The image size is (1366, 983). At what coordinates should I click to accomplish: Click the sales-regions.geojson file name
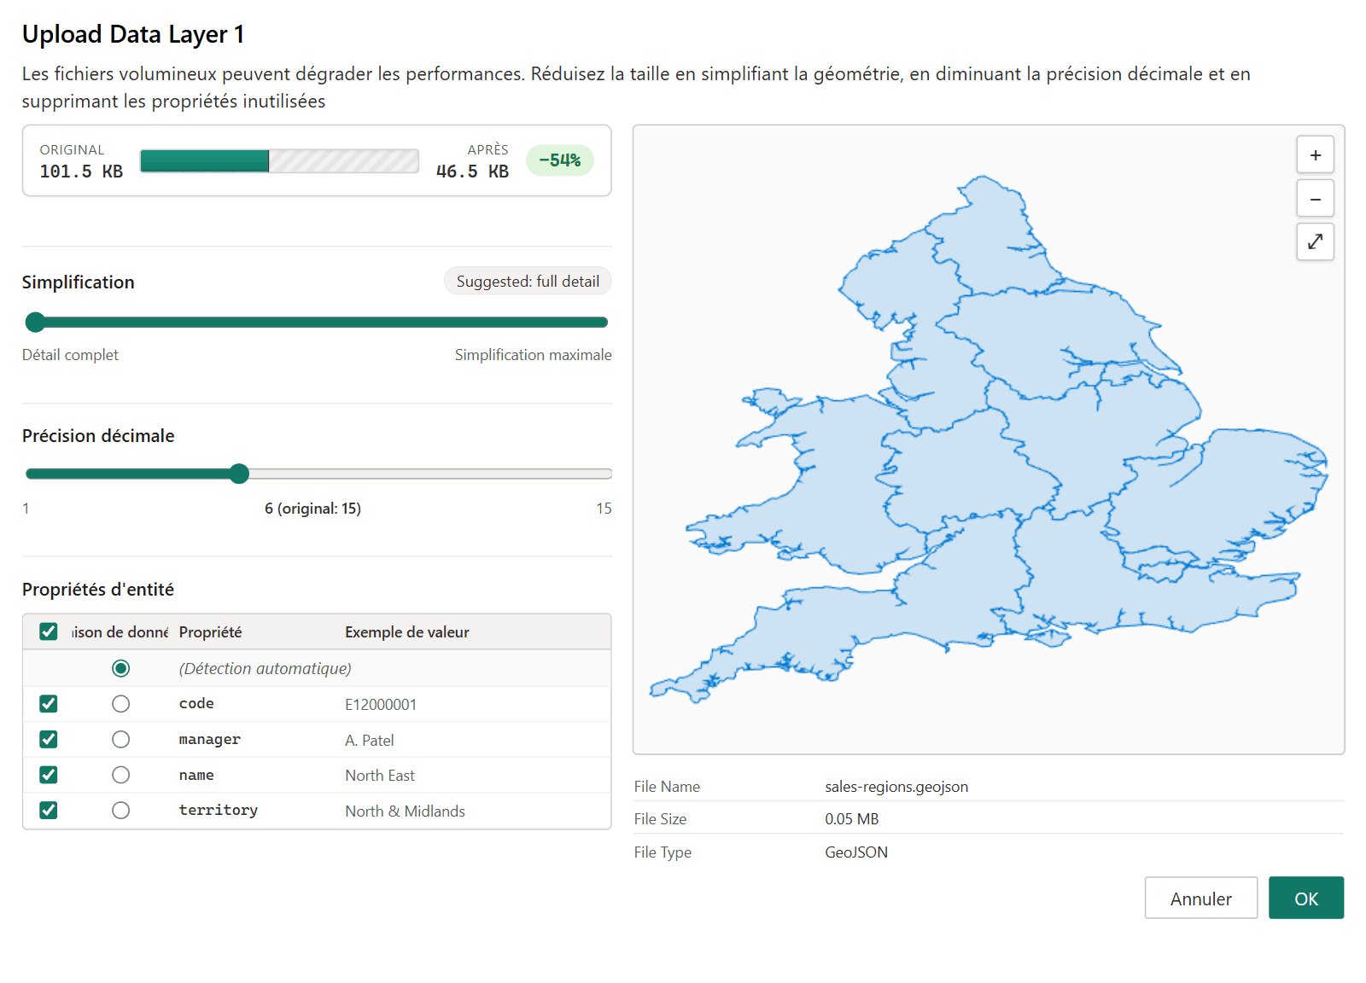coord(896,787)
